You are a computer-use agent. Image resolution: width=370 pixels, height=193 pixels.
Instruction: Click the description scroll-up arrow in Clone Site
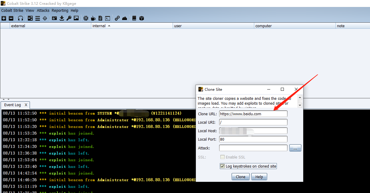pyautogui.click(x=300, y=98)
